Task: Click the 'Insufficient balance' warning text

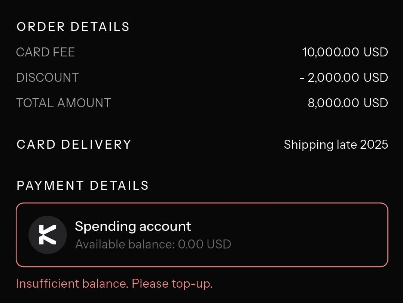Action: [x=72, y=284]
